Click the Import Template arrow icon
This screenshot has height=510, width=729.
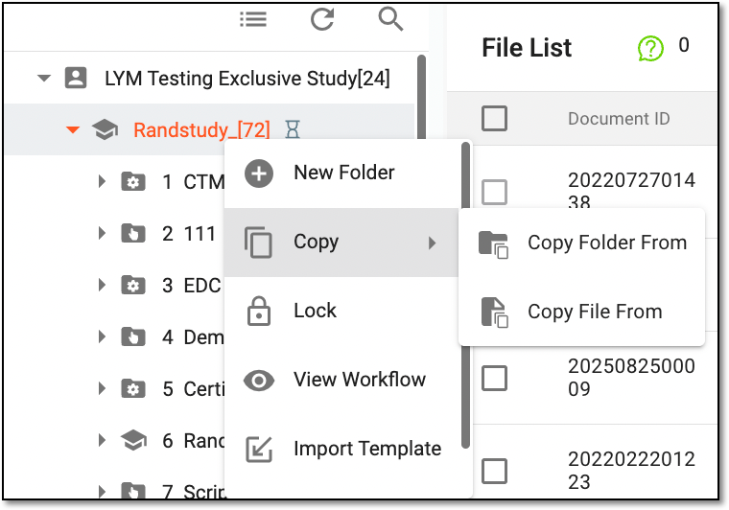(259, 450)
